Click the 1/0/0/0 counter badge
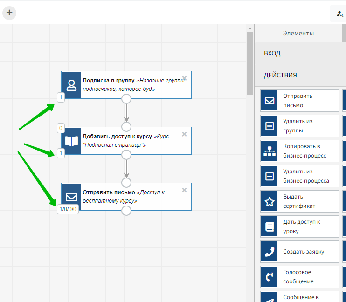Viewport: 346px width, 302px height. 68,209
